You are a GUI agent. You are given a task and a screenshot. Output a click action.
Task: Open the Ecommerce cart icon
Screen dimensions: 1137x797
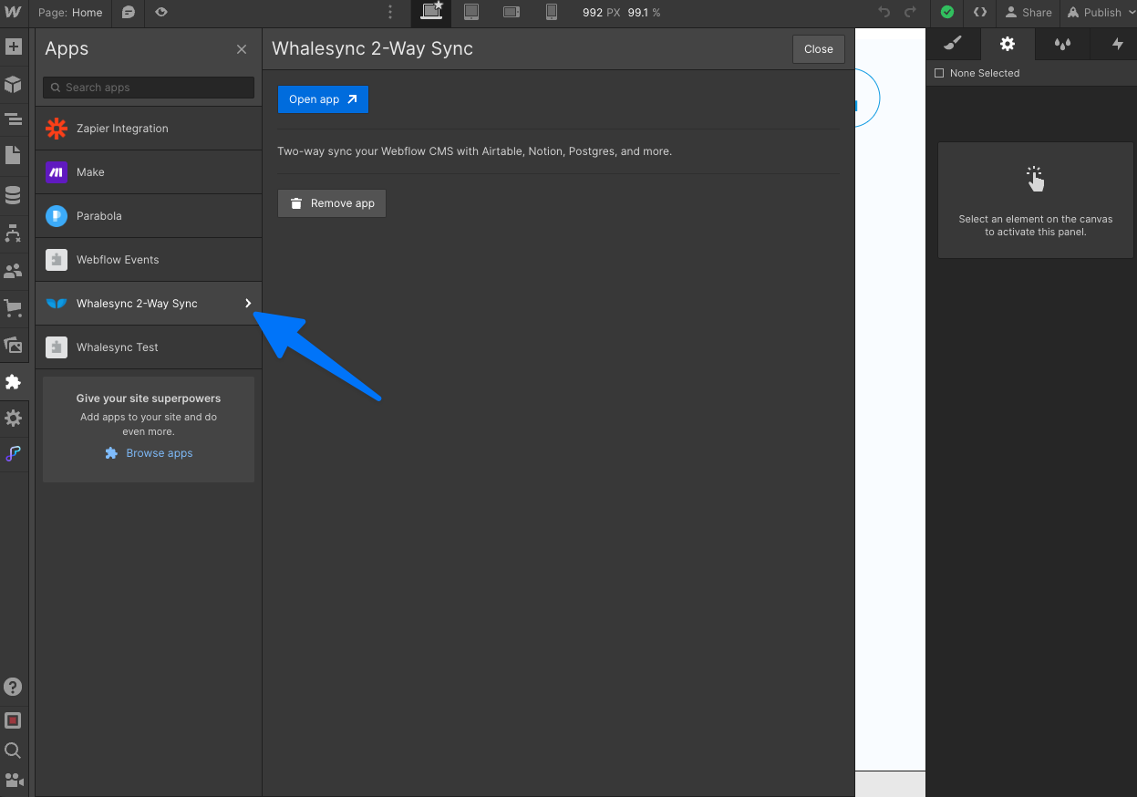13,308
